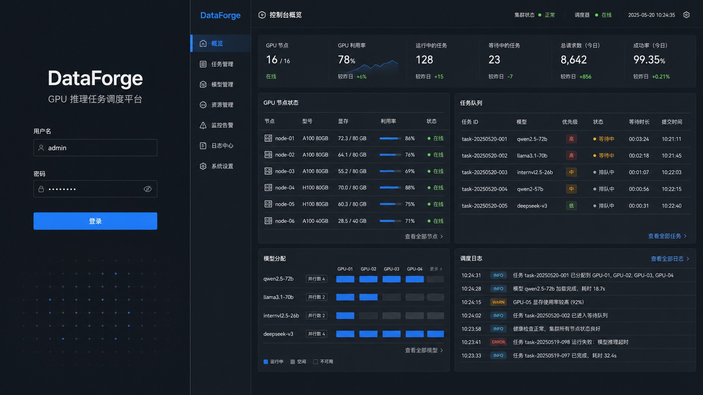The height and width of the screenshot is (395, 703).
Task: Click the server icon for node-03
Action: [268, 171]
